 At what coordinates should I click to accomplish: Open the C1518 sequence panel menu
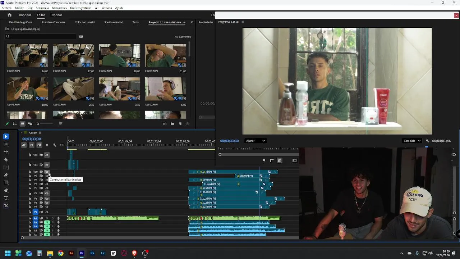point(40,133)
